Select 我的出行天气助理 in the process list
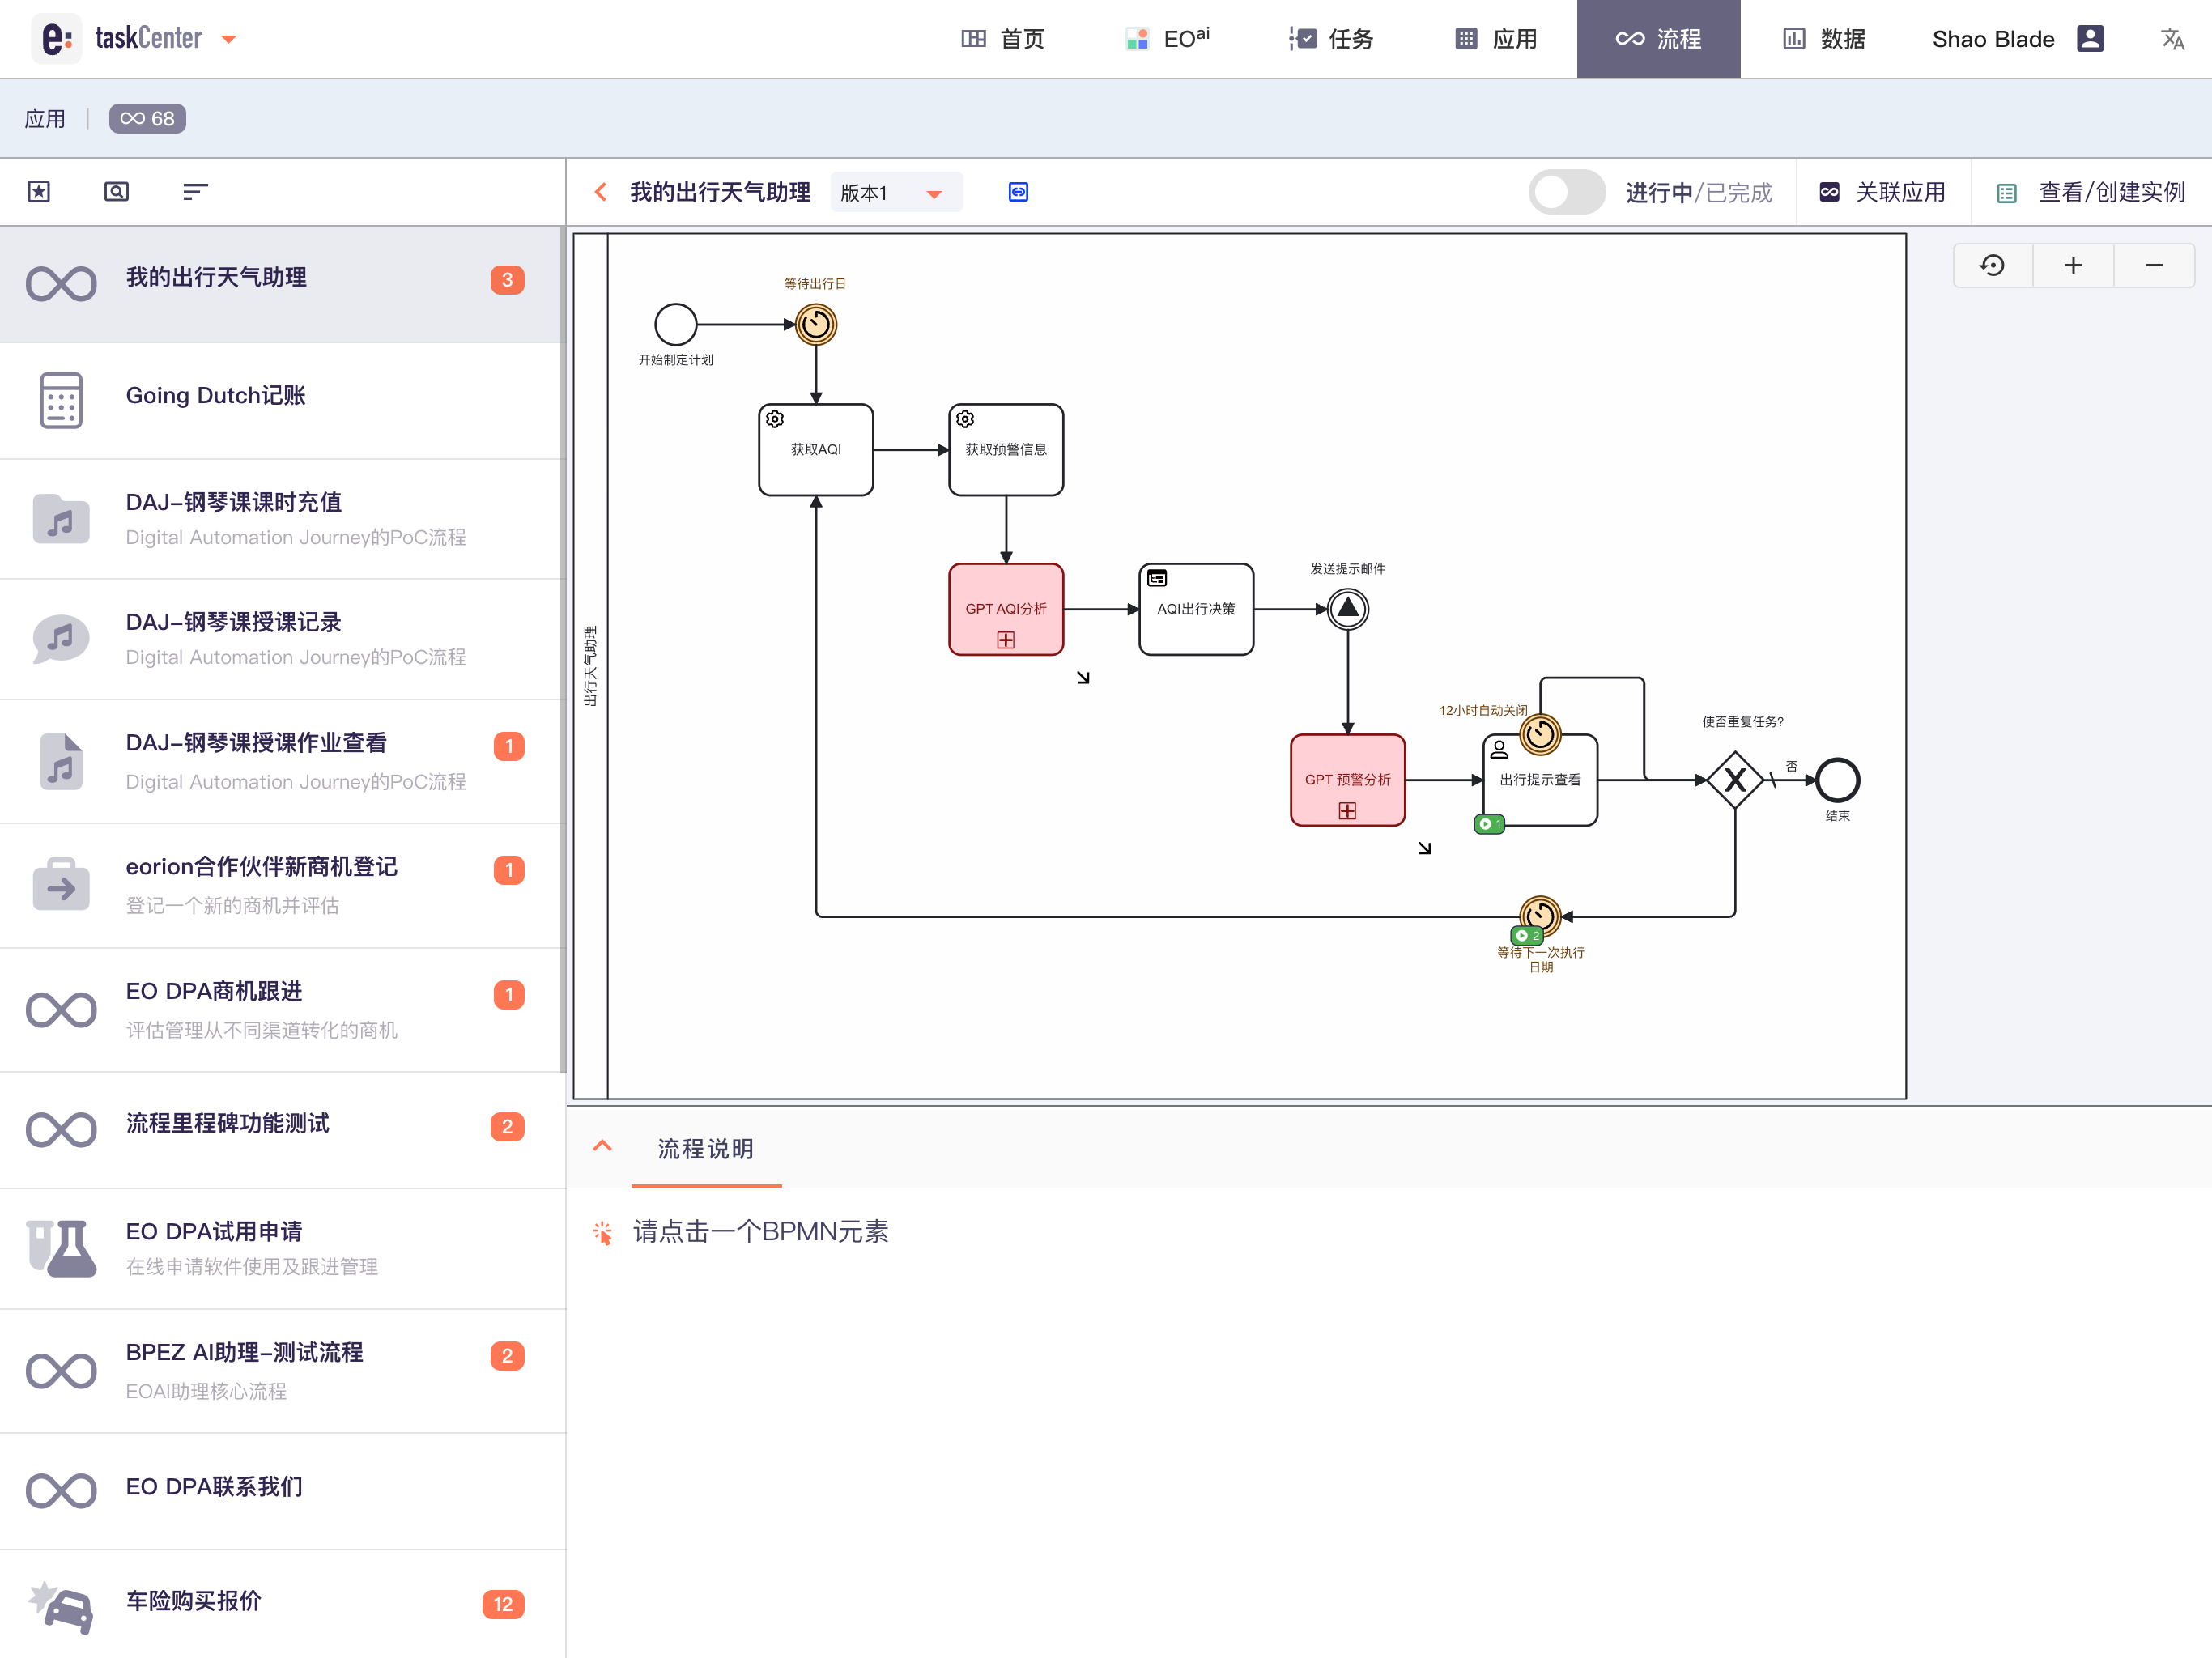 (x=280, y=284)
